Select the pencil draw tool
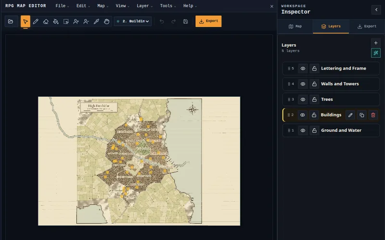Viewport: 385px width, 240px height. pos(36,22)
